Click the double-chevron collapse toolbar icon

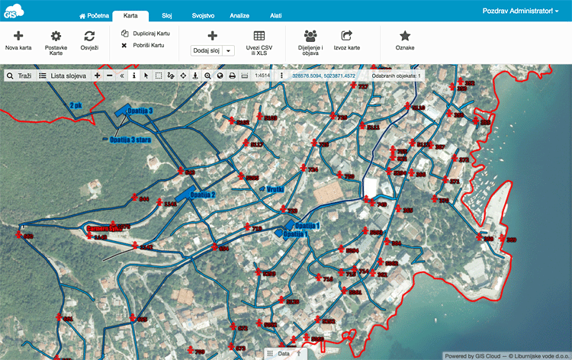click(x=122, y=76)
